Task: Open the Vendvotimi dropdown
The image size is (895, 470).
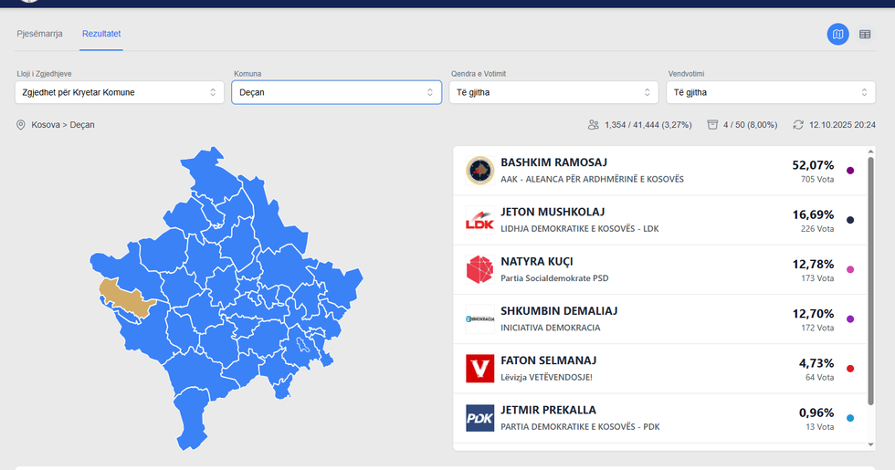Action: click(x=771, y=92)
